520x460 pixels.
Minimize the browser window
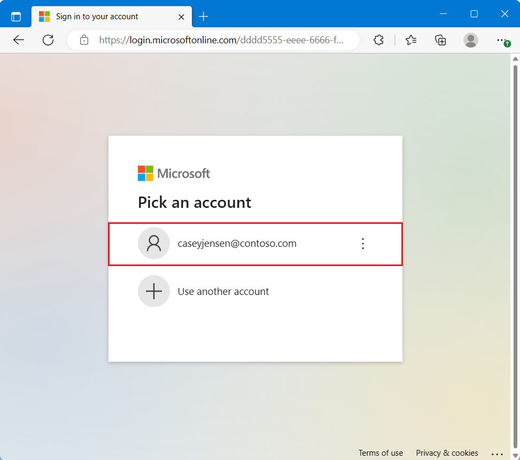[x=443, y=14]
